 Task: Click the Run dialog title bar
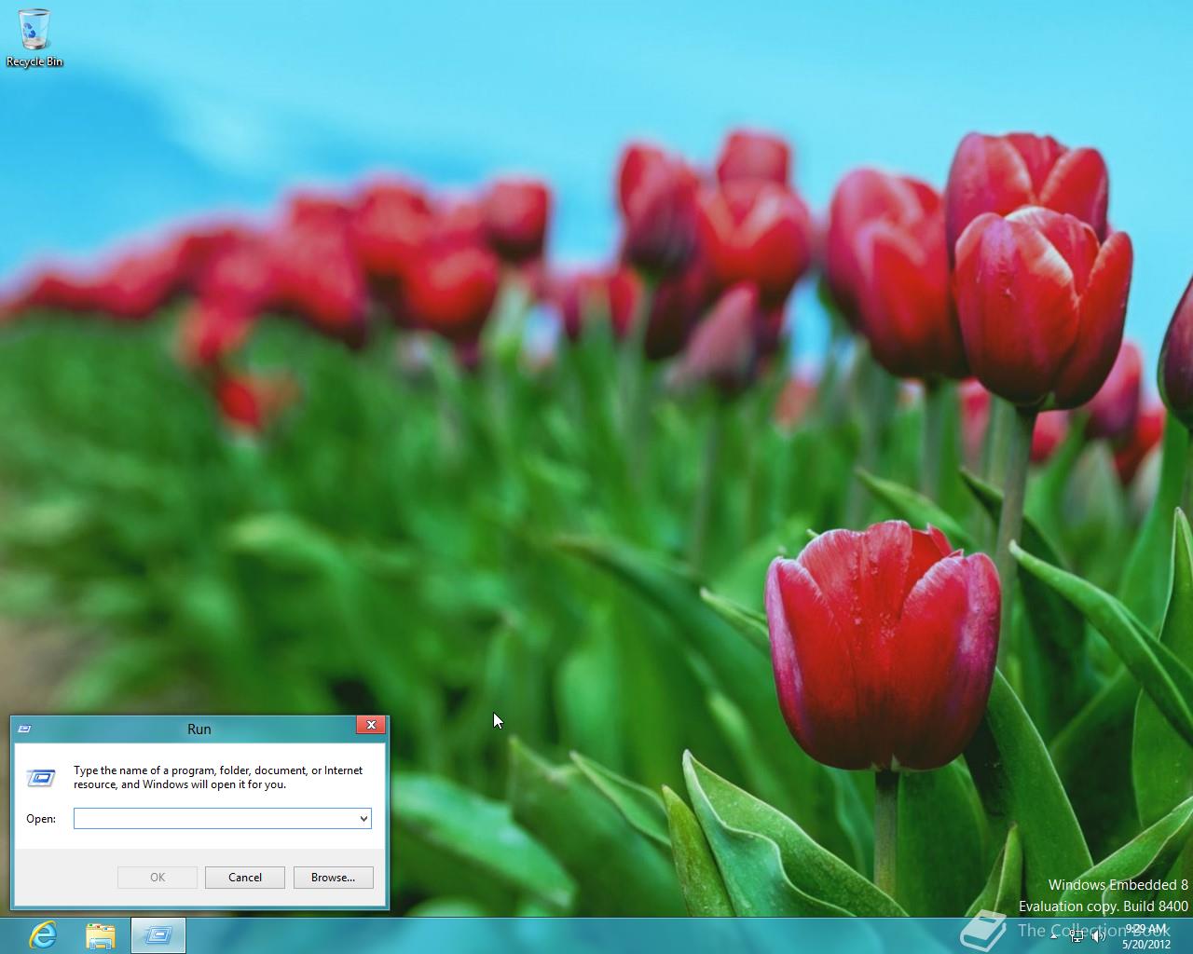click(199, 729)
